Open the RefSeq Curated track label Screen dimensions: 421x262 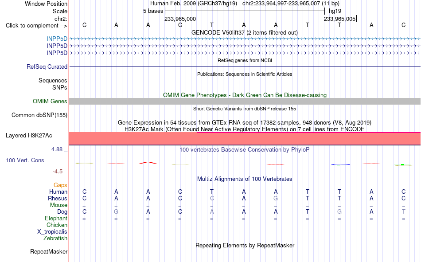(x=47, y=66)
